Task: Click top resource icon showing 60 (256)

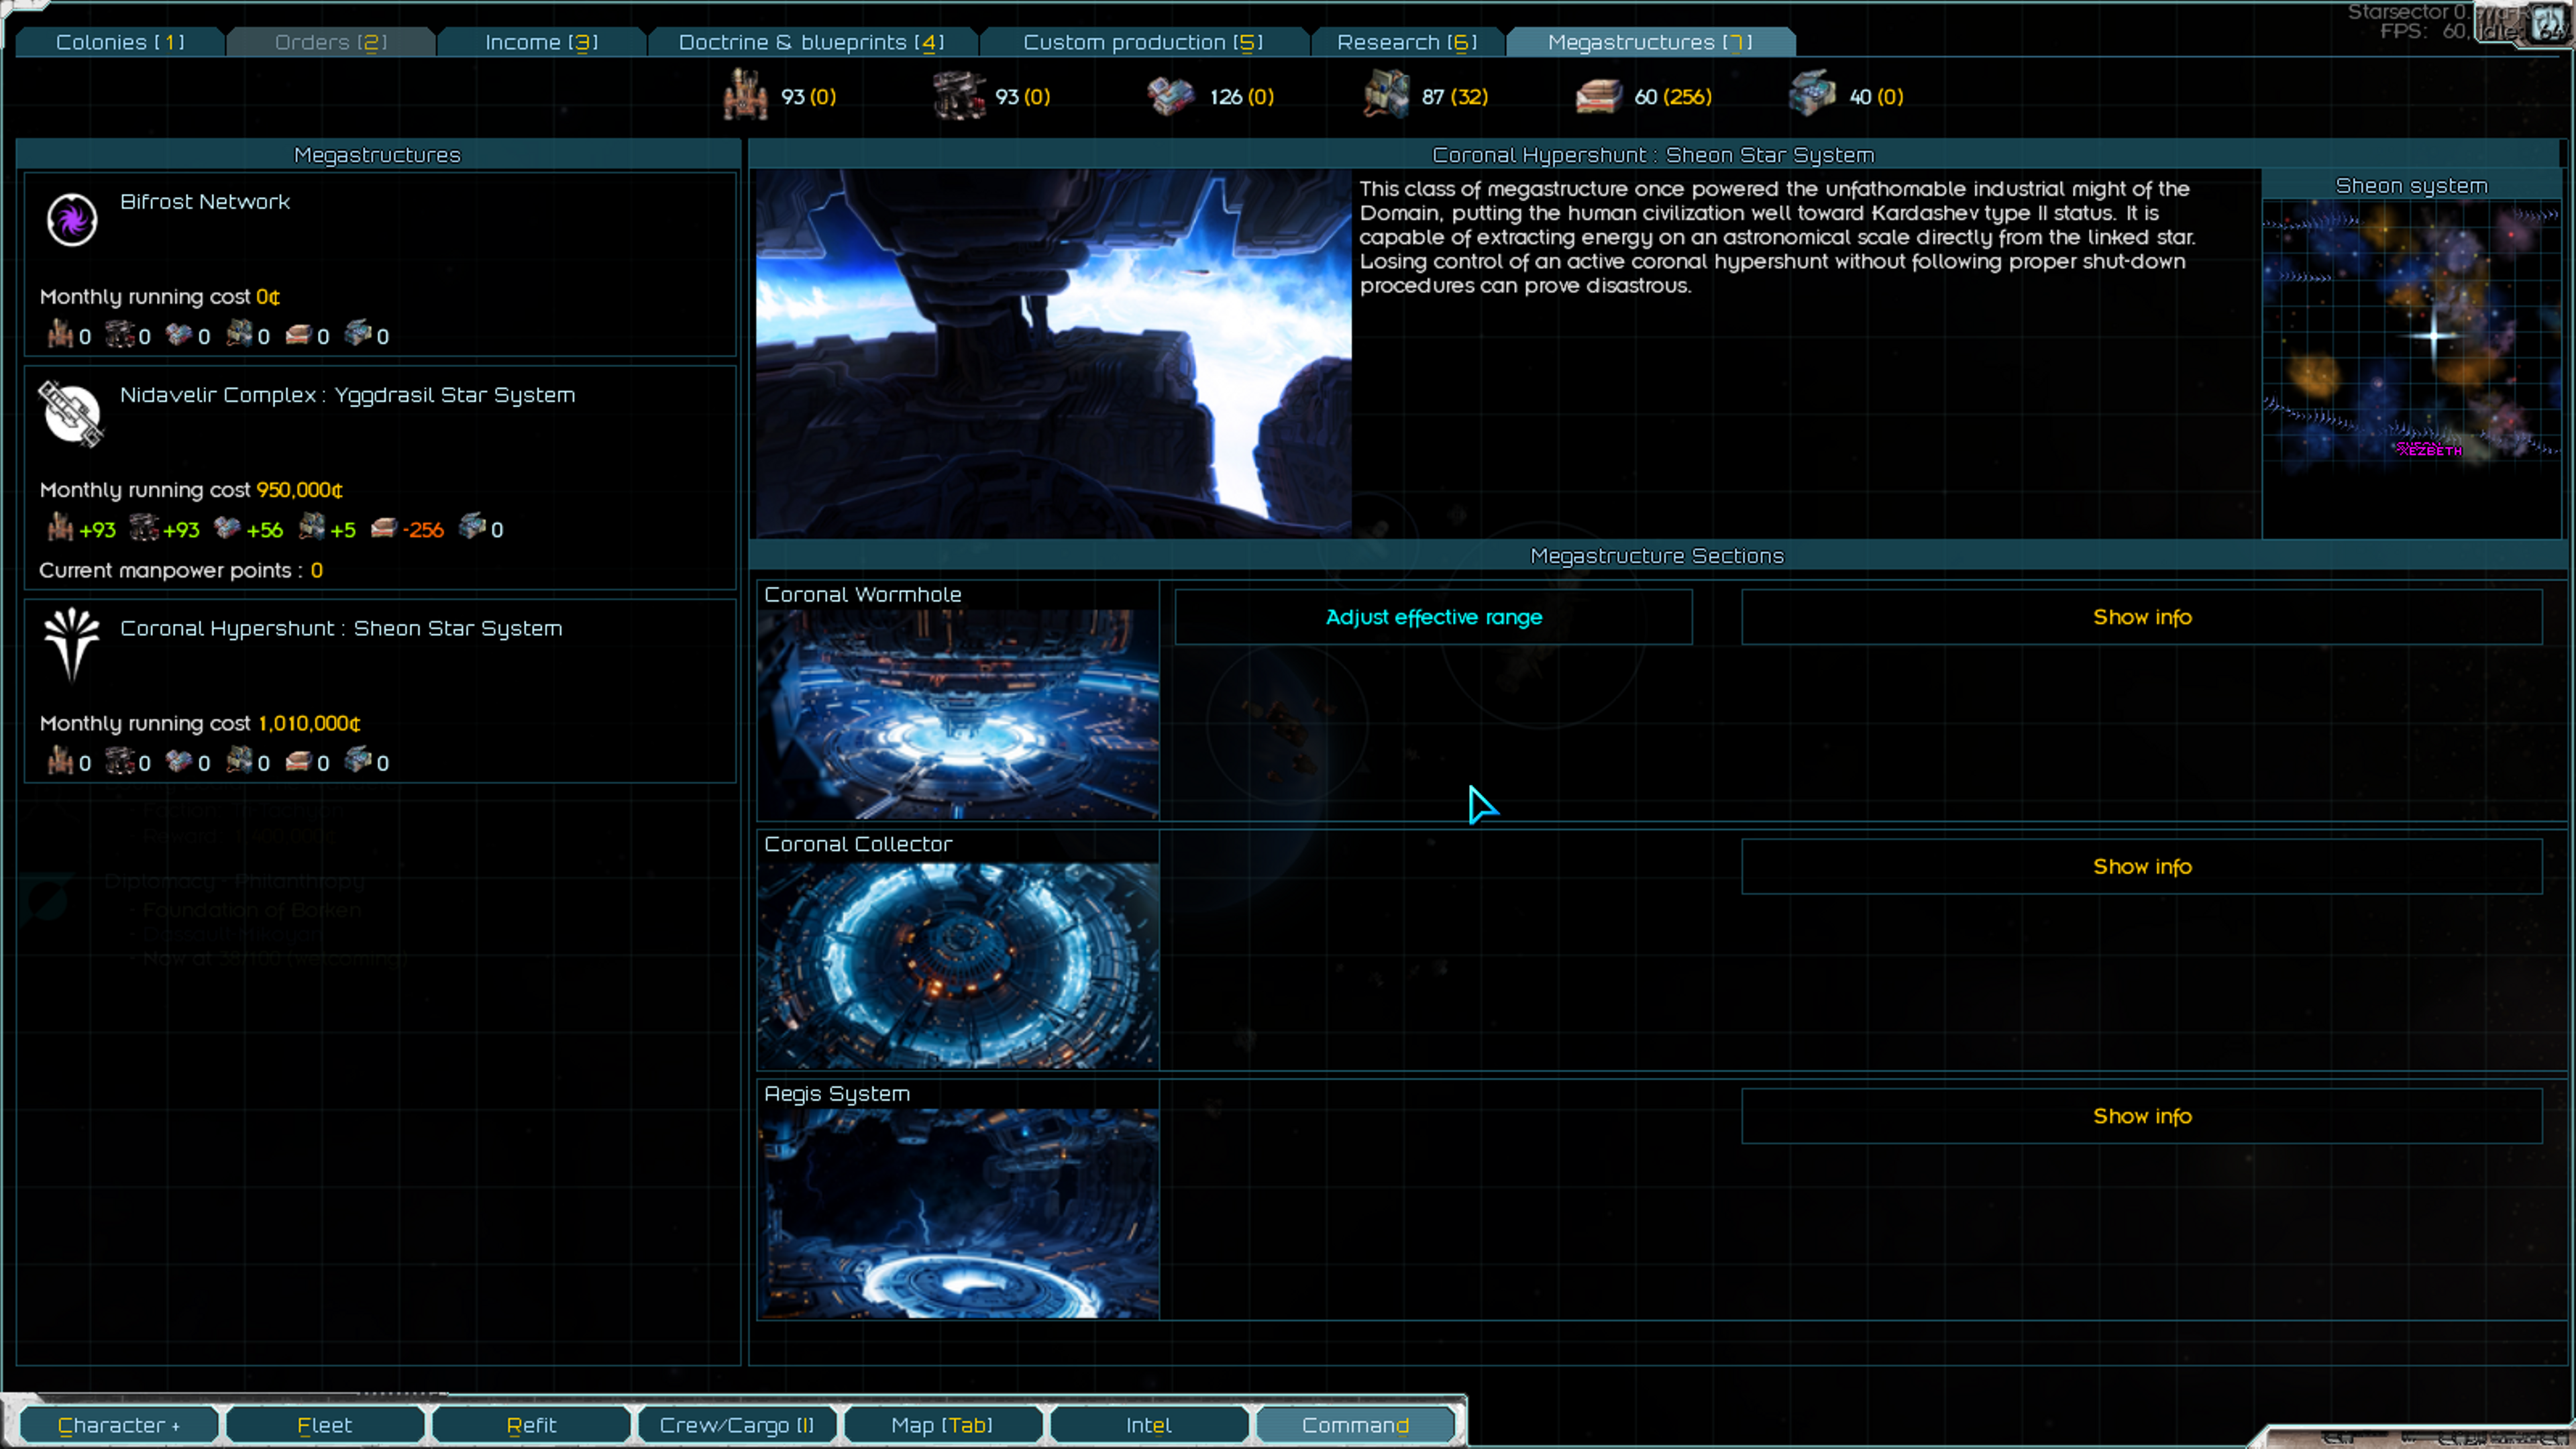Action: pyautogui.click(x=1598, y=96)
